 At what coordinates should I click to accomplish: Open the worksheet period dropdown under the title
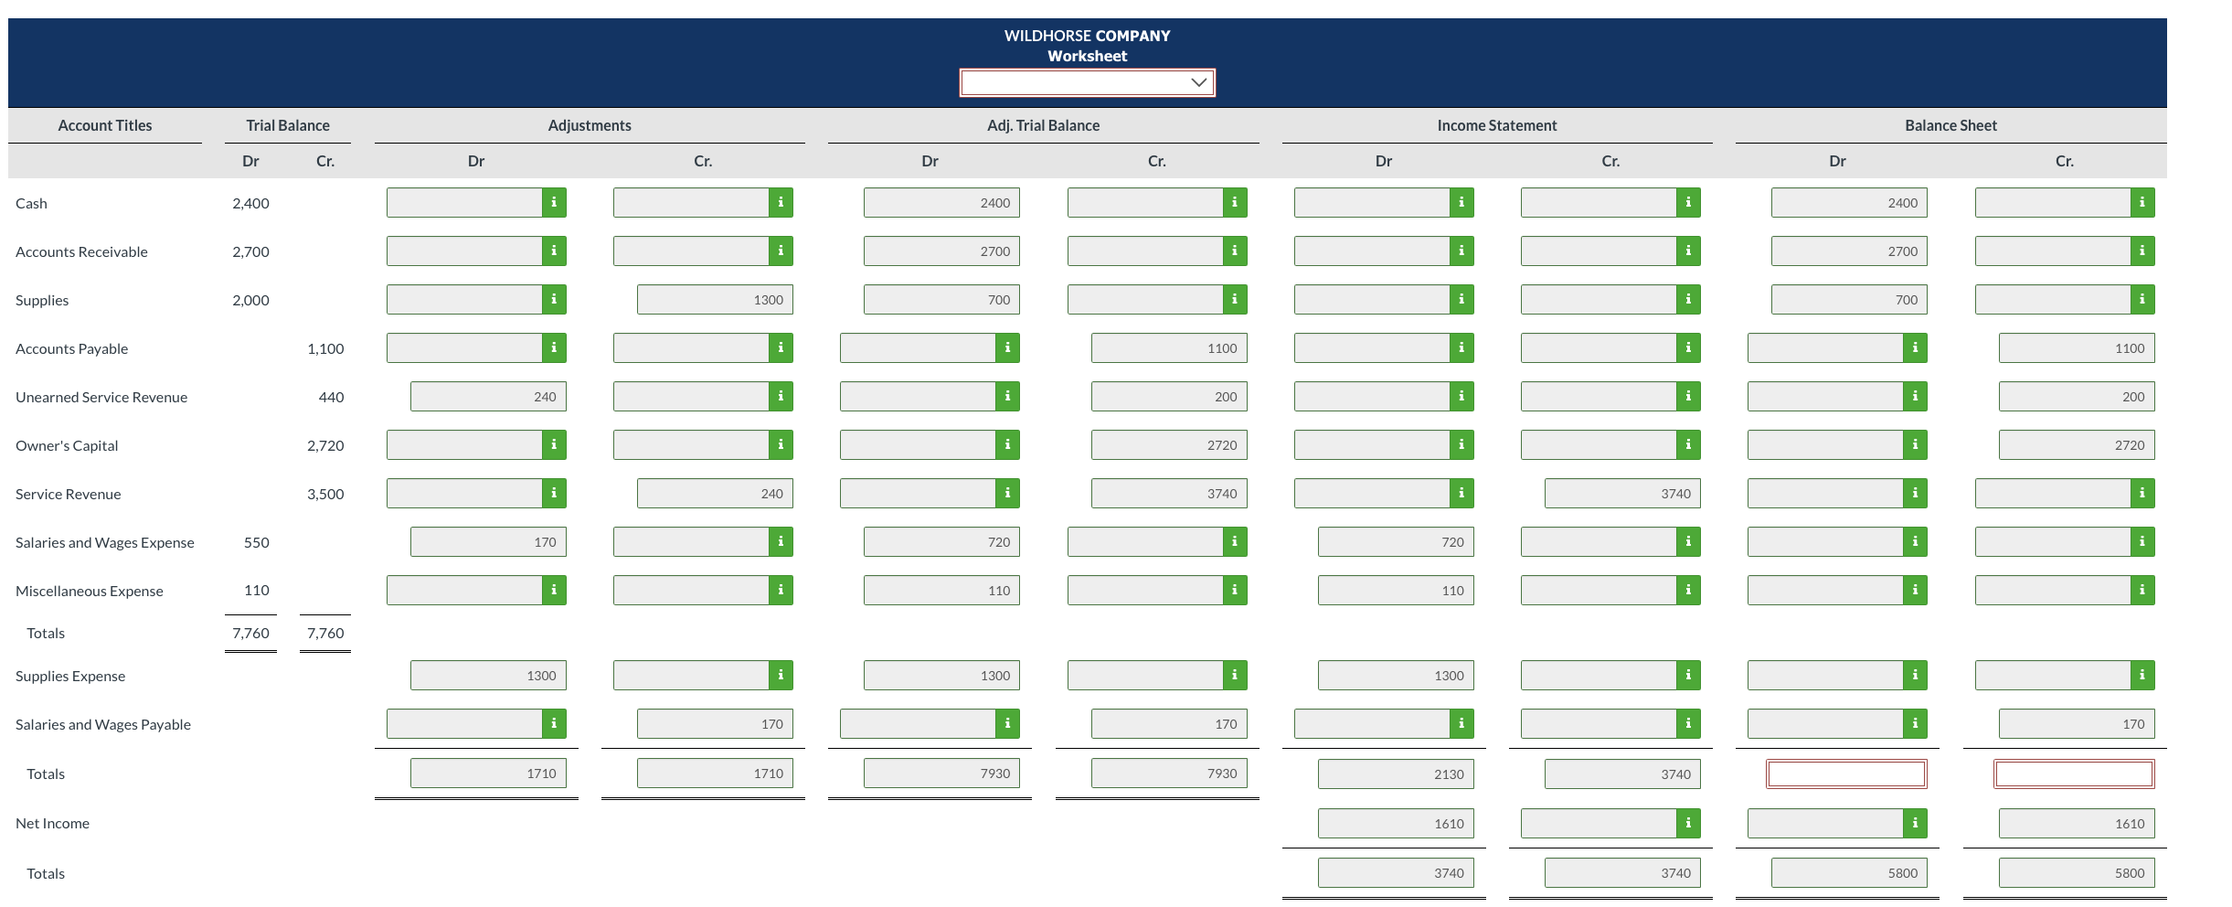tap(1087, 82)
